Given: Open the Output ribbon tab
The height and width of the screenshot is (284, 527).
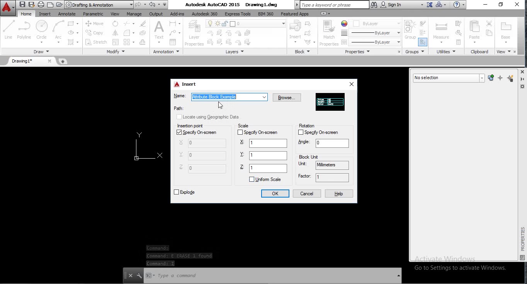Looking at the screenshot, I should (156, 14).
